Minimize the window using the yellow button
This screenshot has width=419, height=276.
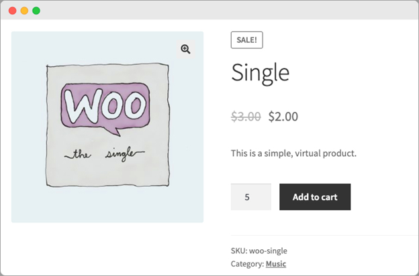tap(24, 11)
